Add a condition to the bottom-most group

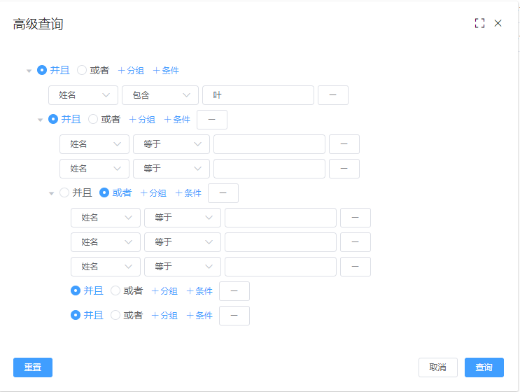(199, 316)
